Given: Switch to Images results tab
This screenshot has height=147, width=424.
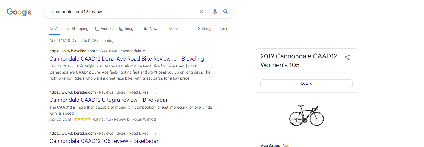Looking at the screenshot, I should [x=128, y=29].
